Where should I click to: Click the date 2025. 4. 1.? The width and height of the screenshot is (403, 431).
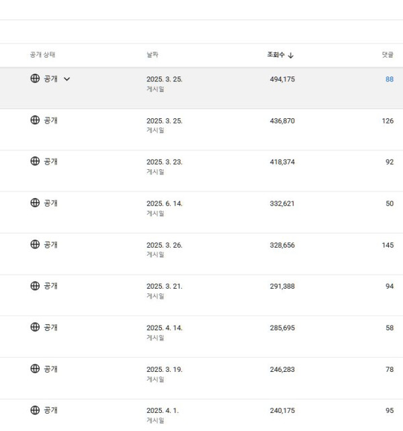(163, 411)
